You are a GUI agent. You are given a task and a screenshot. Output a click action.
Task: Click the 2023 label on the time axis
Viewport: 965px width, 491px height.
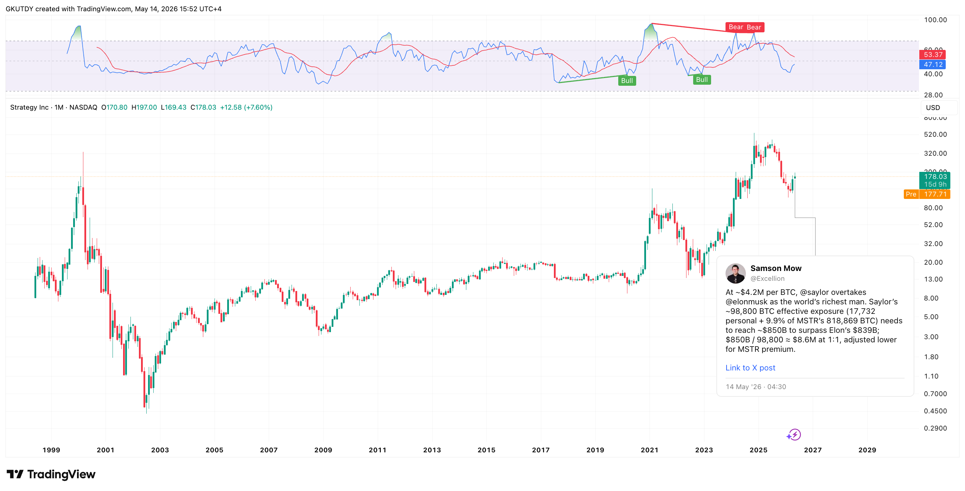704,450
